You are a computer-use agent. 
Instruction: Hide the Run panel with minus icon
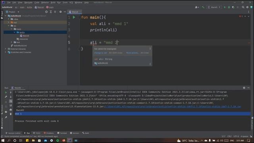(248, 88)
